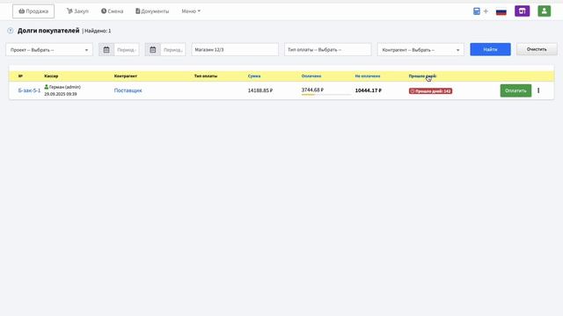Focus first Период date field
The width and height of the screenshot is (563, 316).
[x=127, y=50]
